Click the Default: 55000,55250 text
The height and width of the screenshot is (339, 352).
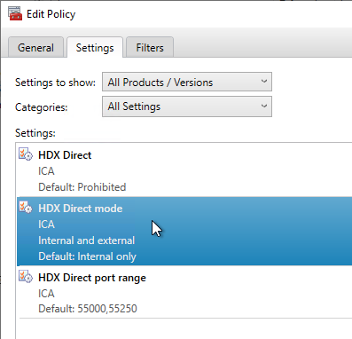point(88,309)
